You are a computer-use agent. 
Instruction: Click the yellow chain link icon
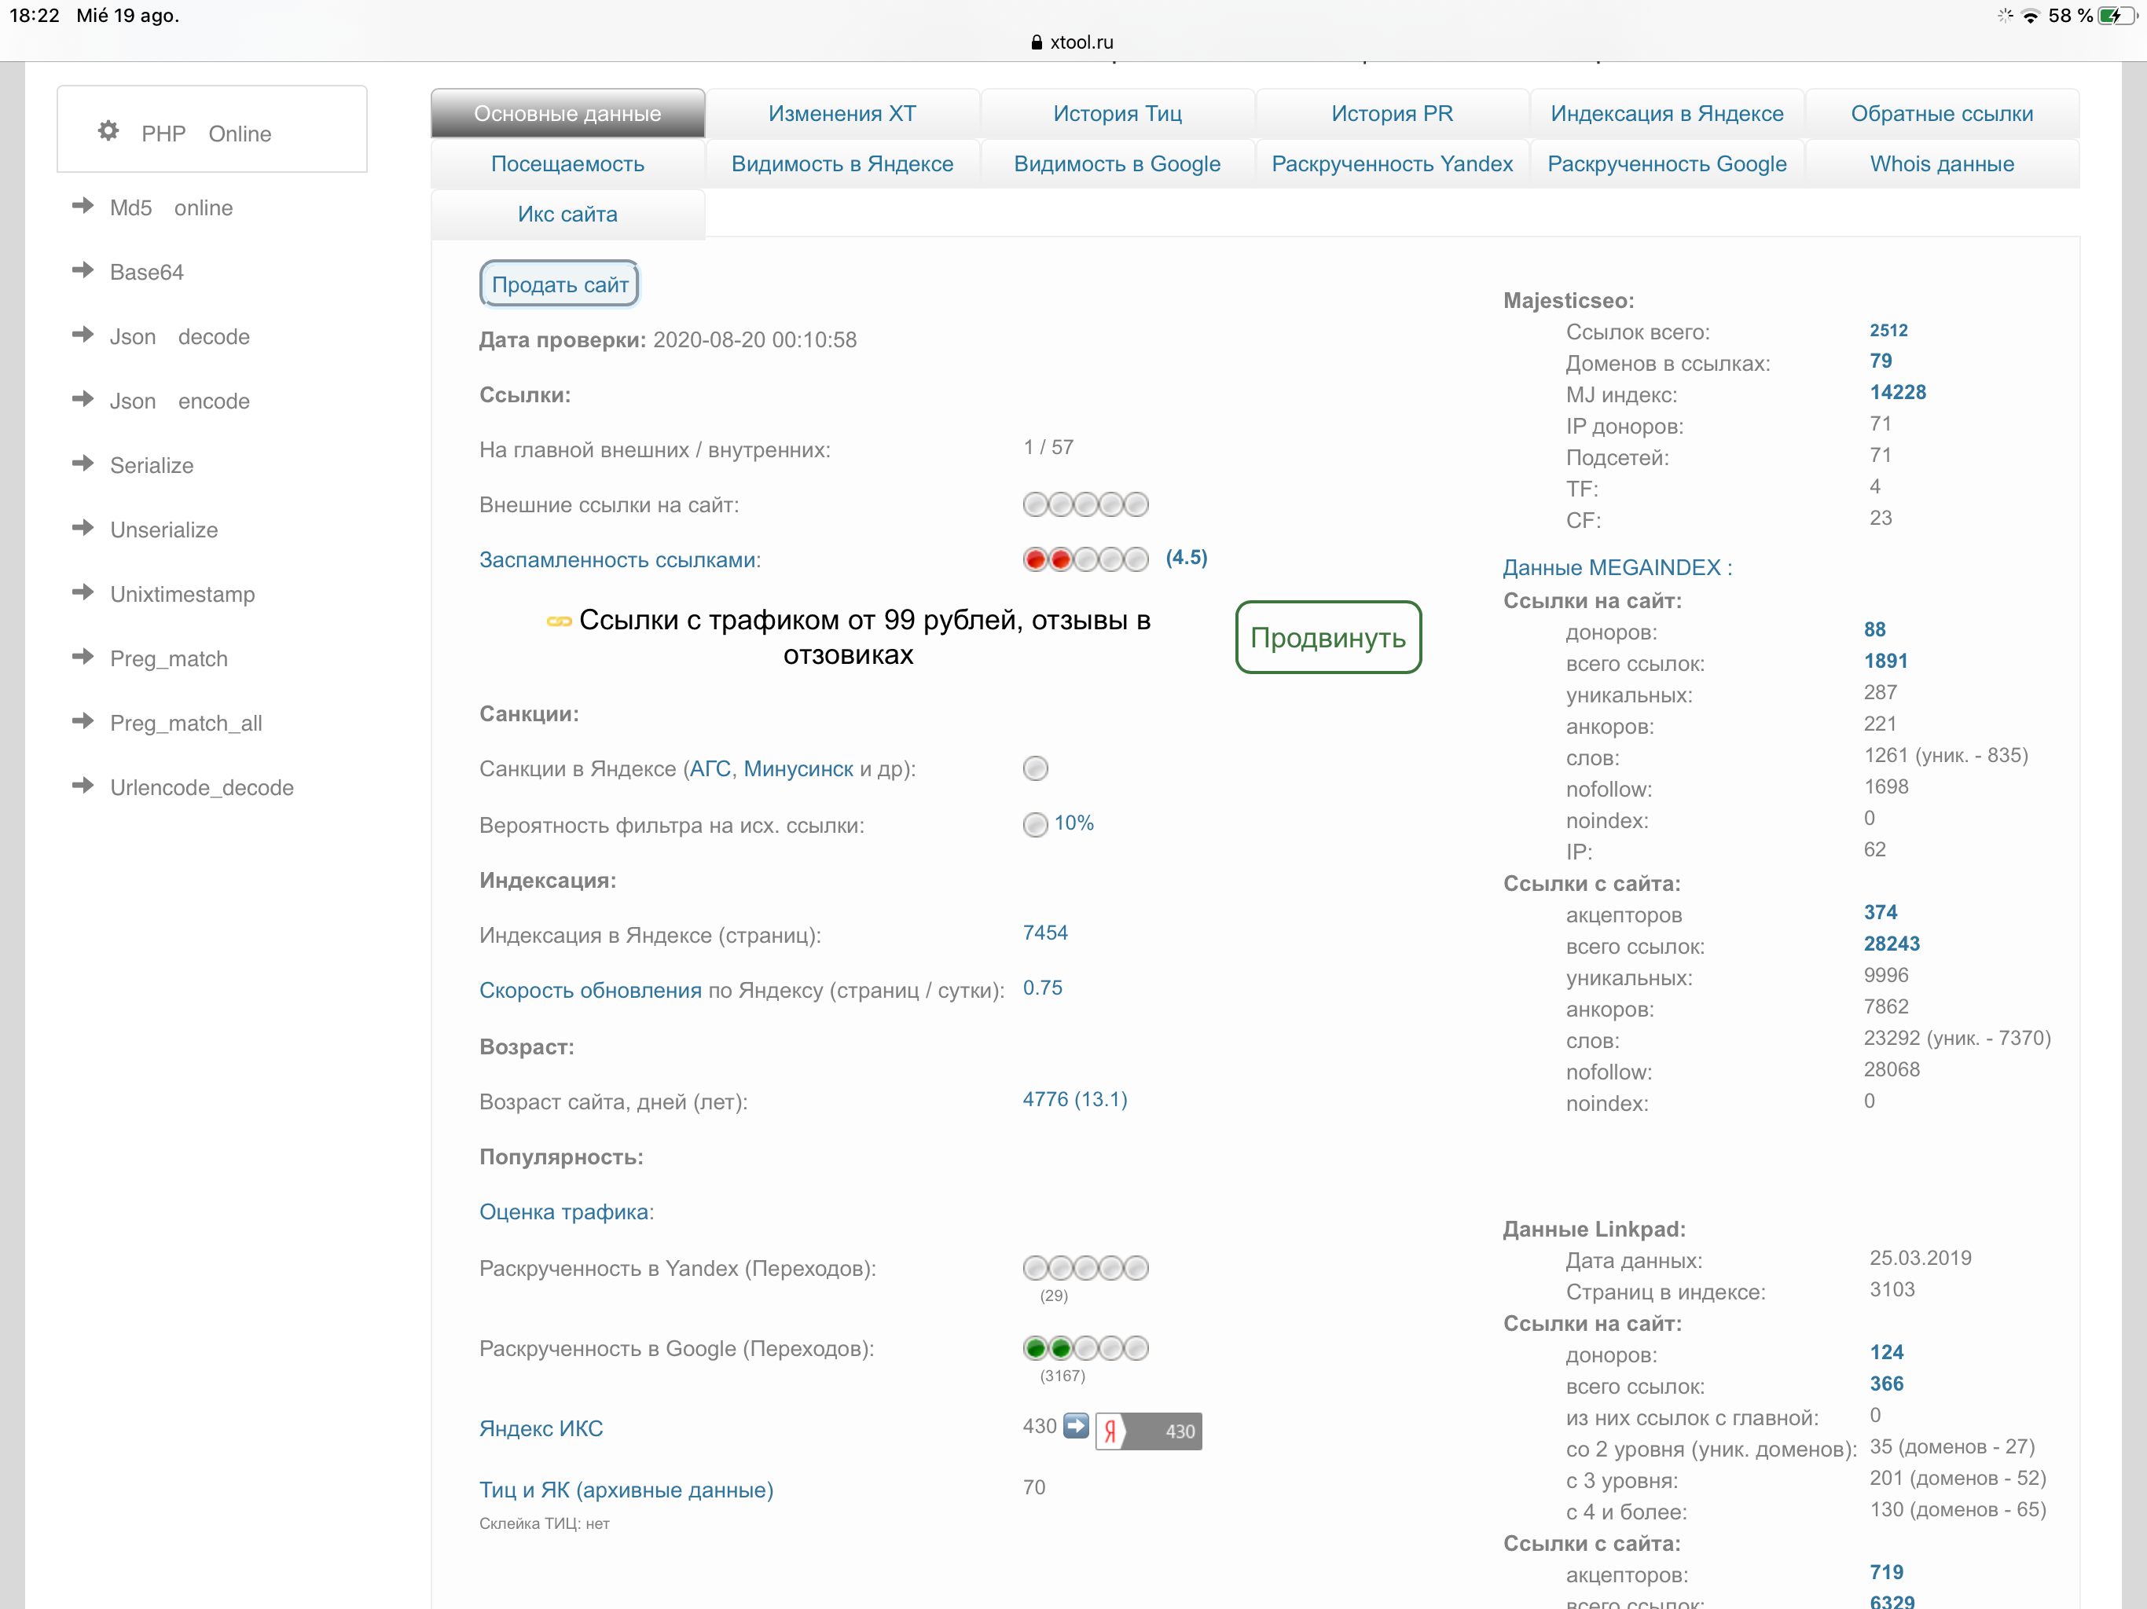559,621
